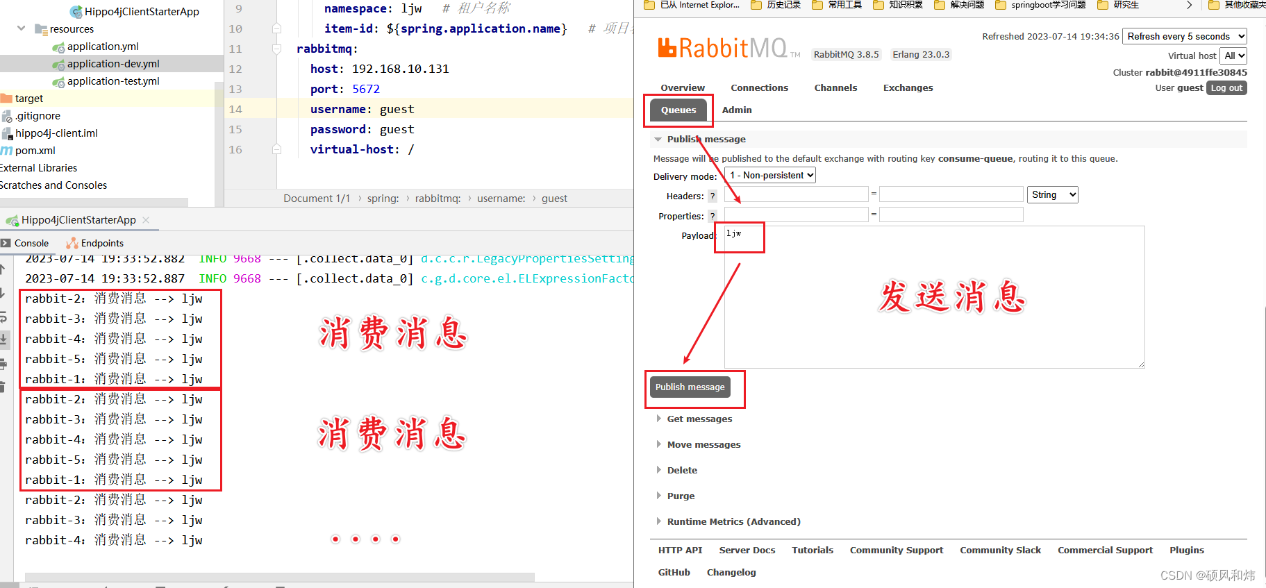
Task: Open the Server Docs link
Action: click(747, 550)
